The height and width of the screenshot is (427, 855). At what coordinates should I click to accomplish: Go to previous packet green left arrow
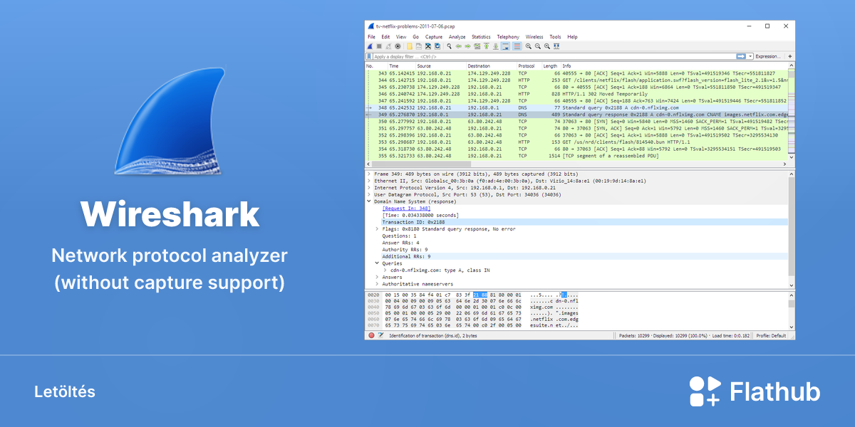pyautogui.click(x=459, y=46)
